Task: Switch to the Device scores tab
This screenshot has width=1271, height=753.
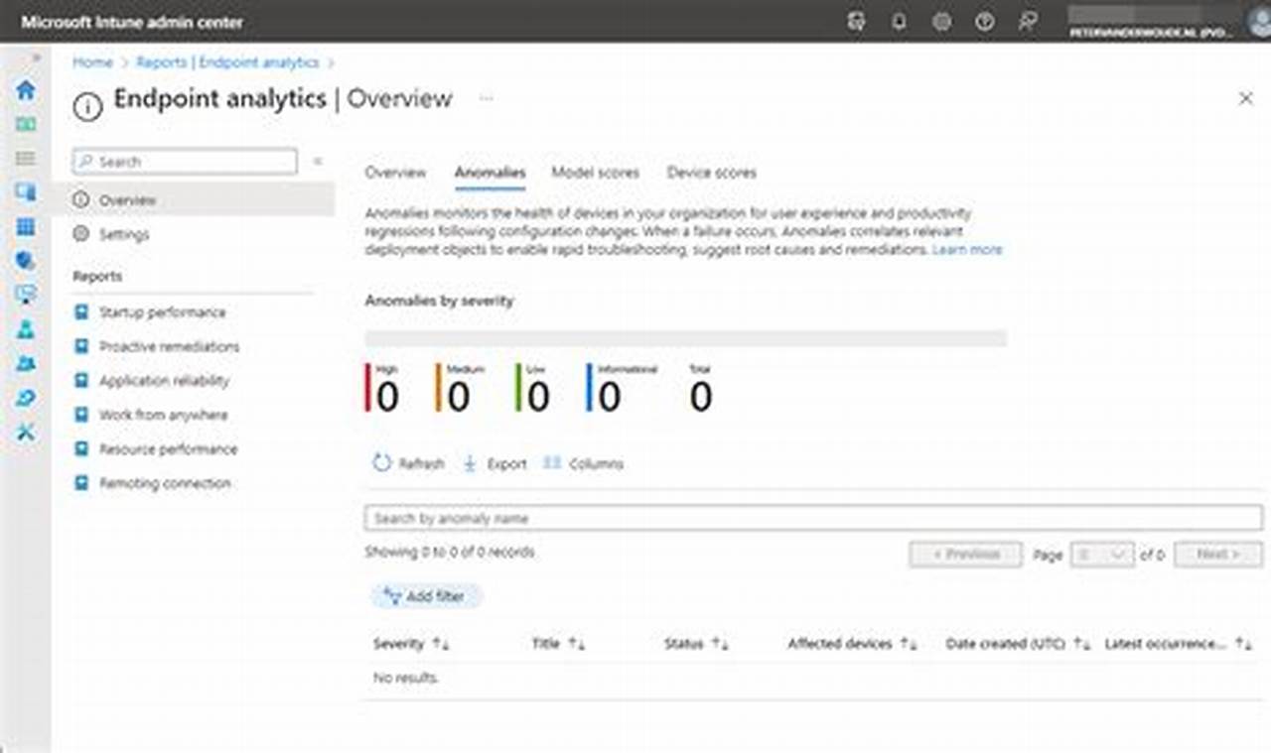Action: [711, 173]
